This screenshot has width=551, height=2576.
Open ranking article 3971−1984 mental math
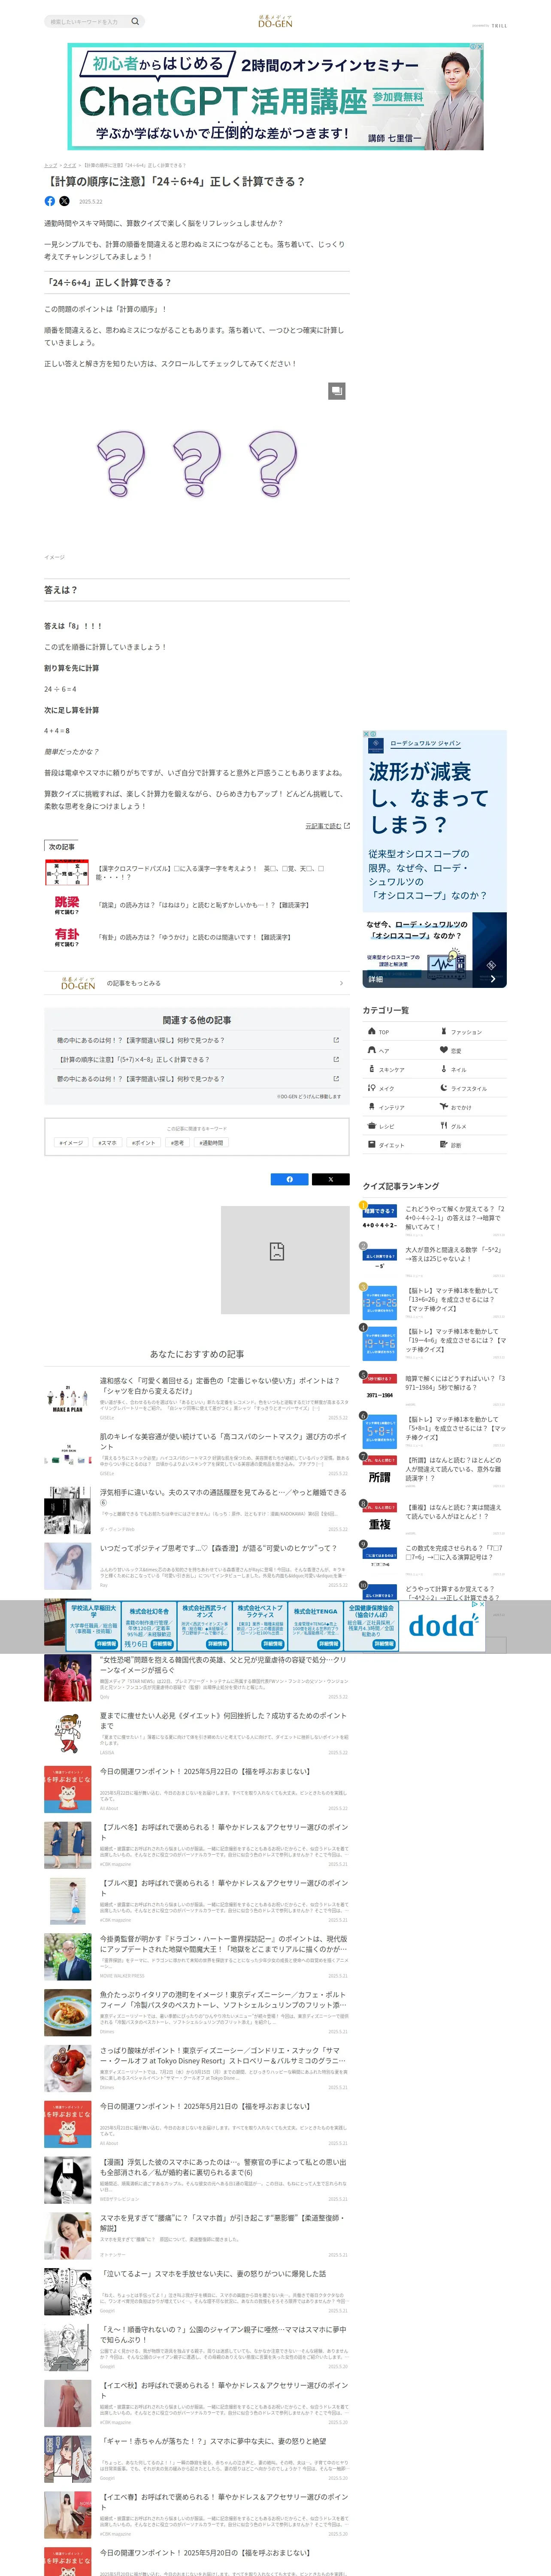(x=454, y=1383)
